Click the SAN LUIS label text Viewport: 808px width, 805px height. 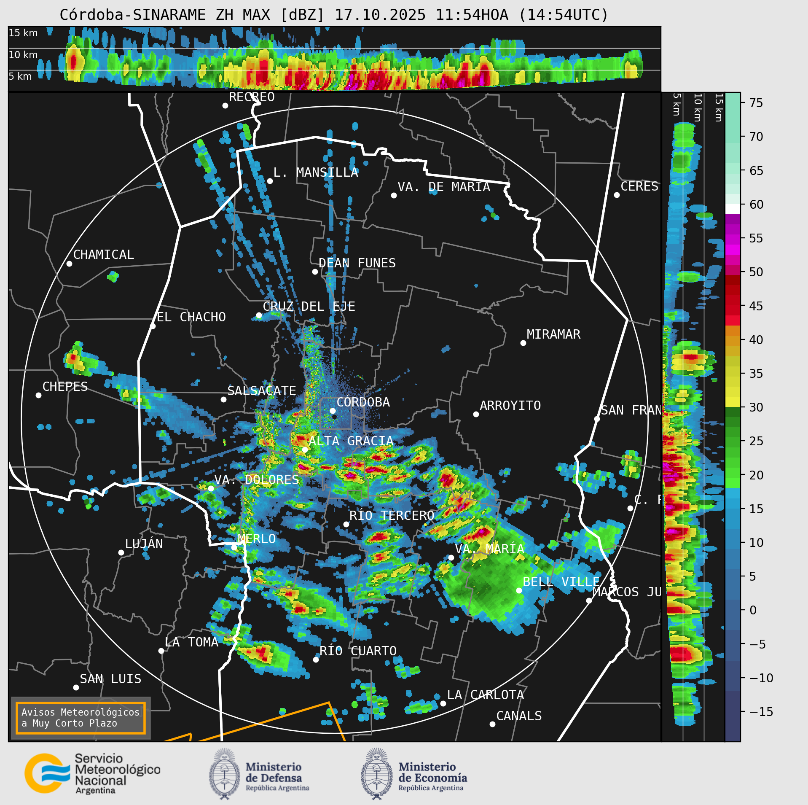[110, 679]
